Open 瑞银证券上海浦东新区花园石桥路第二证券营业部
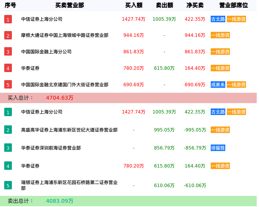 click(x=69, y=185)
